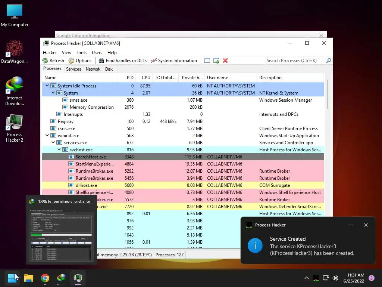This screenshot has height=287, width=382.
Task: Open the Users menu
Action: (x=97, y=53)
